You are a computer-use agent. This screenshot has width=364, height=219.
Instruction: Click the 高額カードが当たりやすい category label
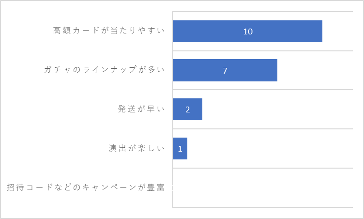[x=108, y=31]
